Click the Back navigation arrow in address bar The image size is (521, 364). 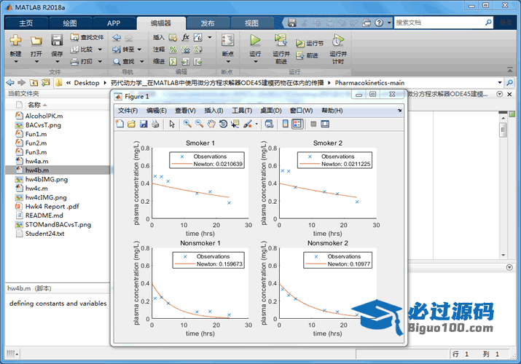point(10,82)
